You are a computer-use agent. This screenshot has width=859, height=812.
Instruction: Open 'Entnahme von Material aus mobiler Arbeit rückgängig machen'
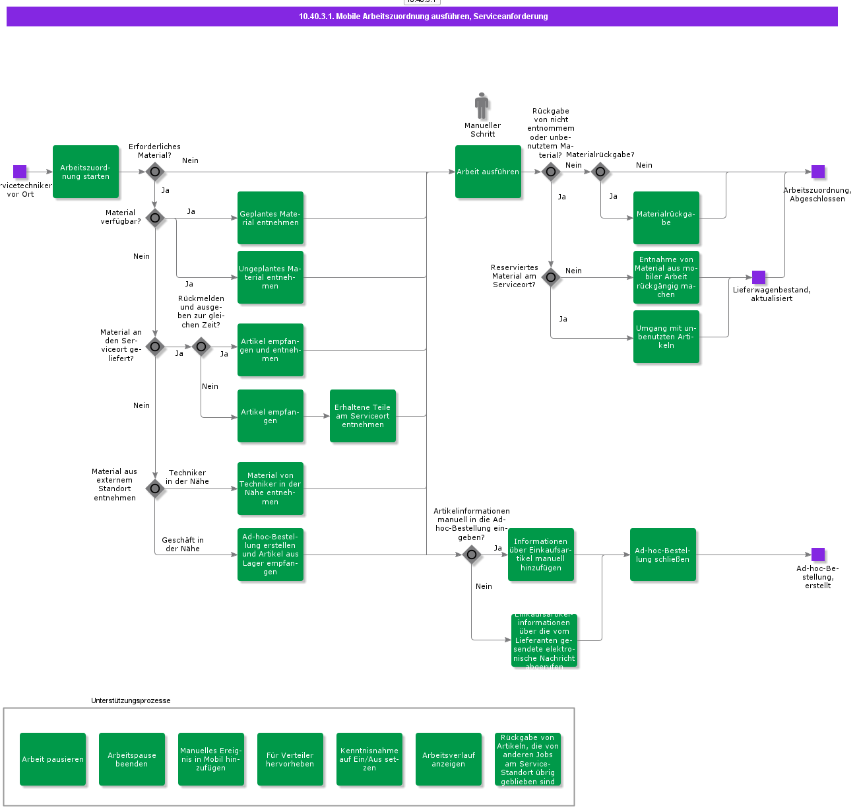point(666,277)
